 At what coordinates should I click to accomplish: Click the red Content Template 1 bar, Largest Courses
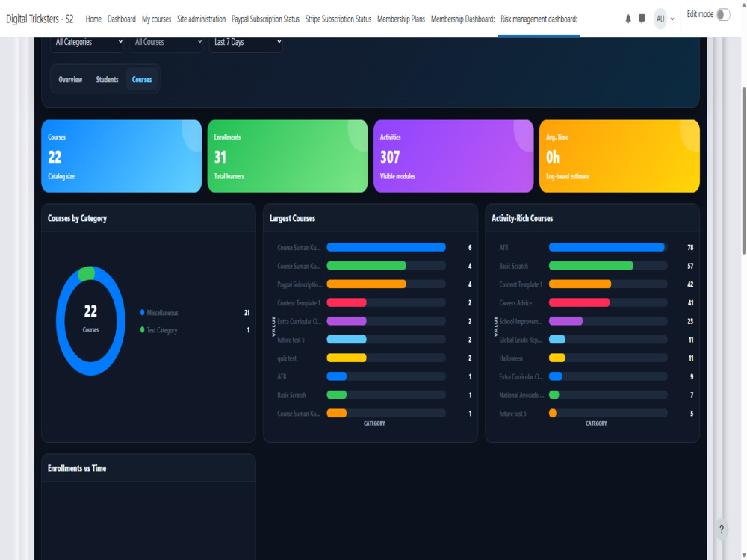click(x=347, y=302)
